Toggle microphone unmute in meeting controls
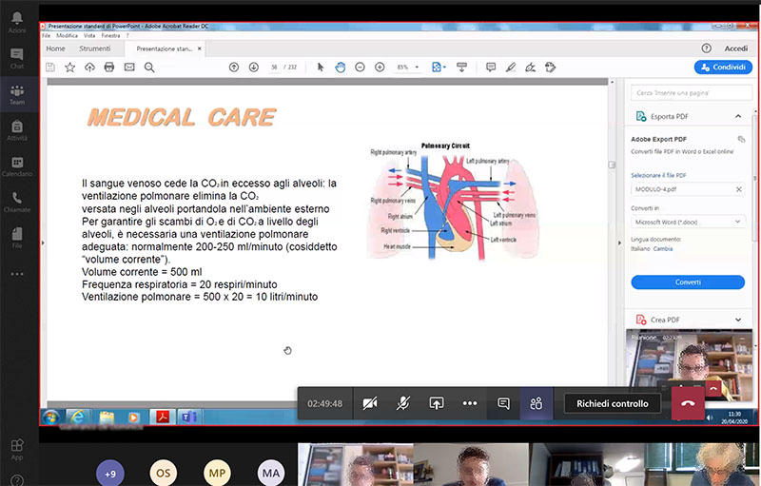 point(402,403)
